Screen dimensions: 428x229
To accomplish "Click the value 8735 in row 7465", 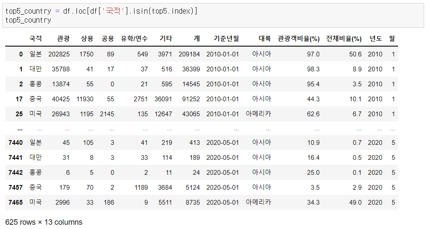I will 193,203.
